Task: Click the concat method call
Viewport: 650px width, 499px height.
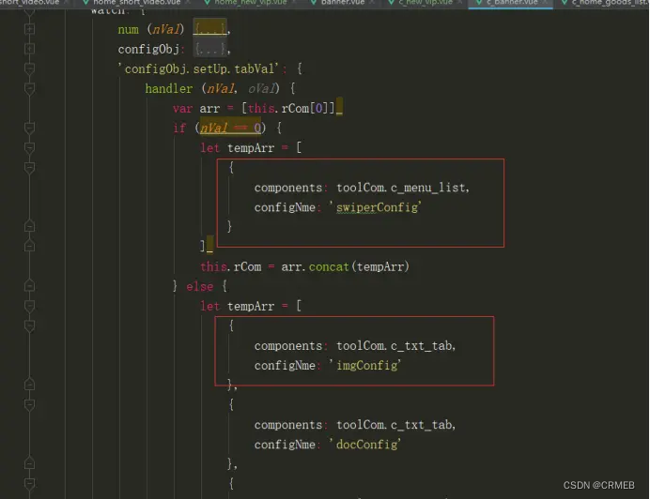Action: (329, 266)
